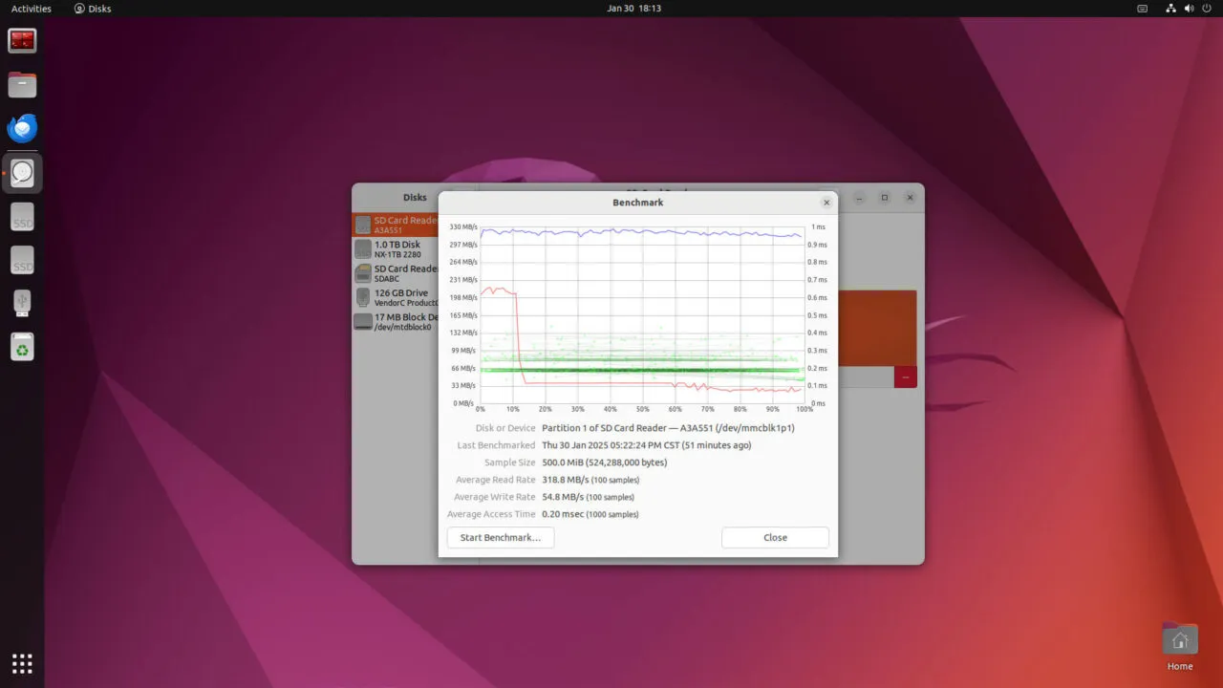Open the USB drive icon in dock
The width and height of the screenshot is (1223, 688).
coord(22,303)
